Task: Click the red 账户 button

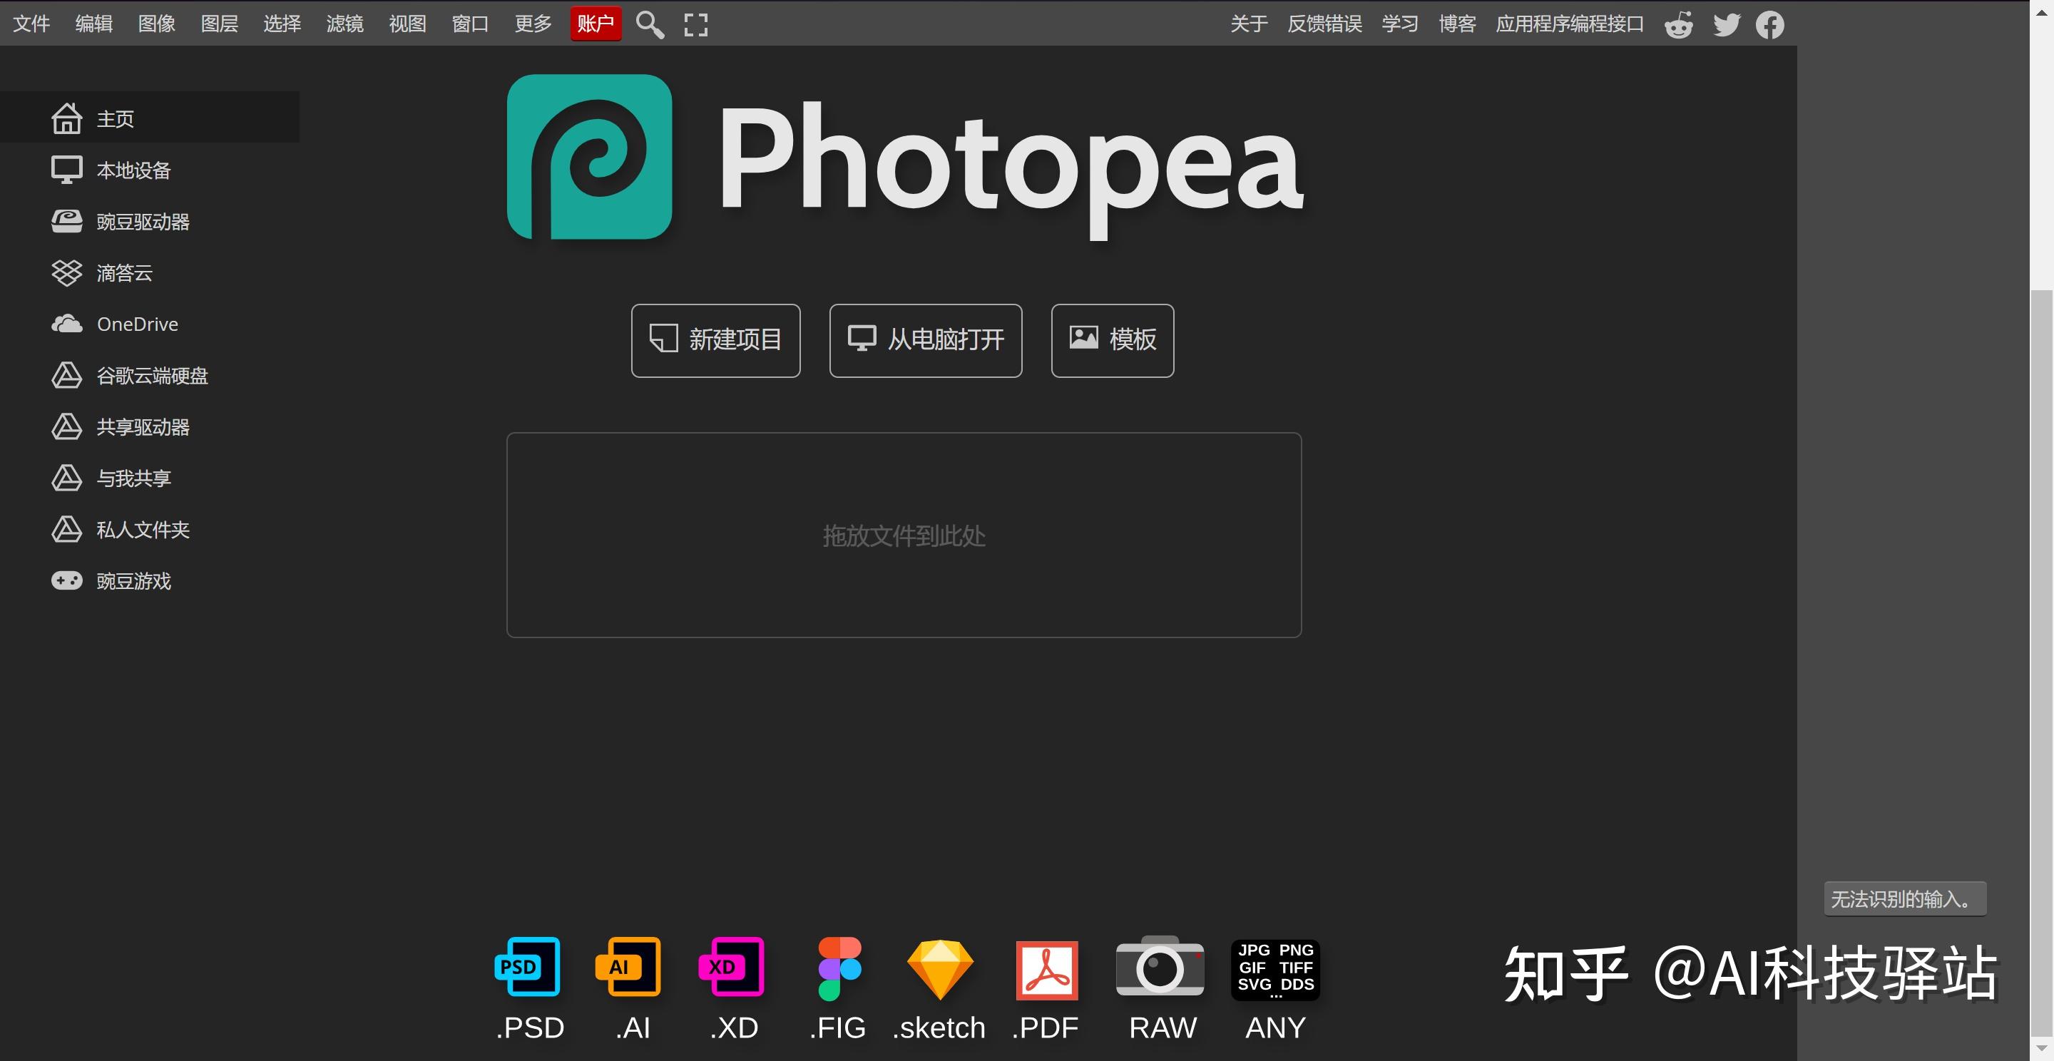Action: (596, 24)
